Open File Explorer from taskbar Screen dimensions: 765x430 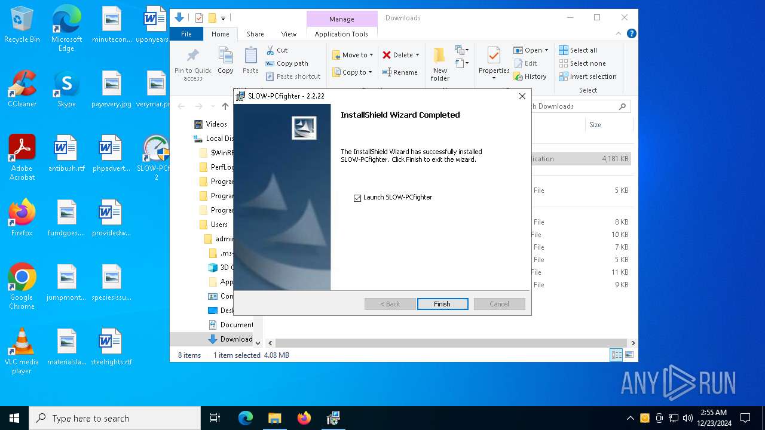[274, 418]
